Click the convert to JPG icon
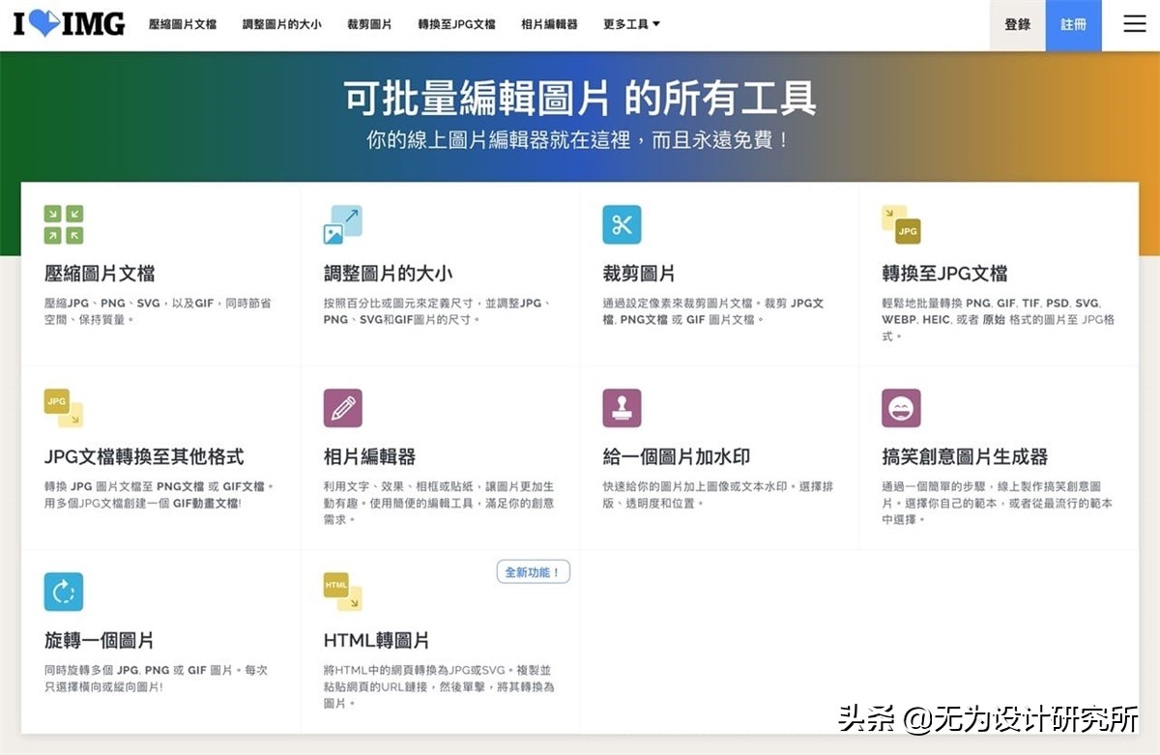The image size is (1160, 755). (x=901, y=224)
